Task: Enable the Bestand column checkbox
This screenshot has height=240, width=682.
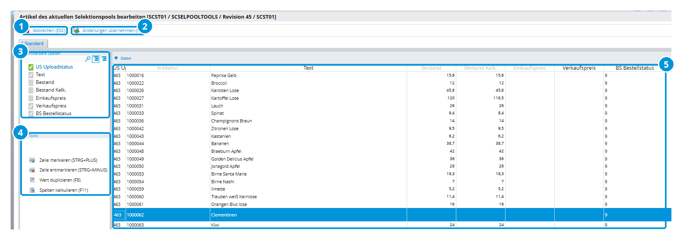Action: point(31,82)
